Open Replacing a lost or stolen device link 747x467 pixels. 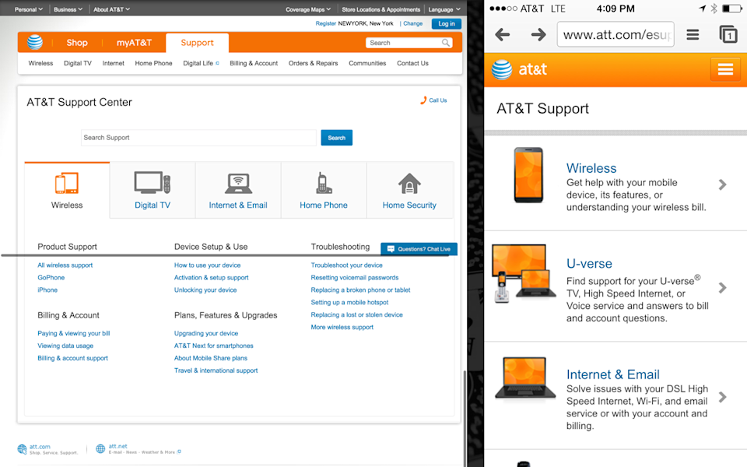(357, 314)
